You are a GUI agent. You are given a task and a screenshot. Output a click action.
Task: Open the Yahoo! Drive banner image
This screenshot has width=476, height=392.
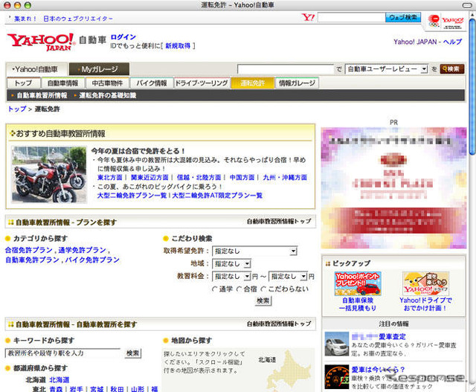[x=425, y=283]
